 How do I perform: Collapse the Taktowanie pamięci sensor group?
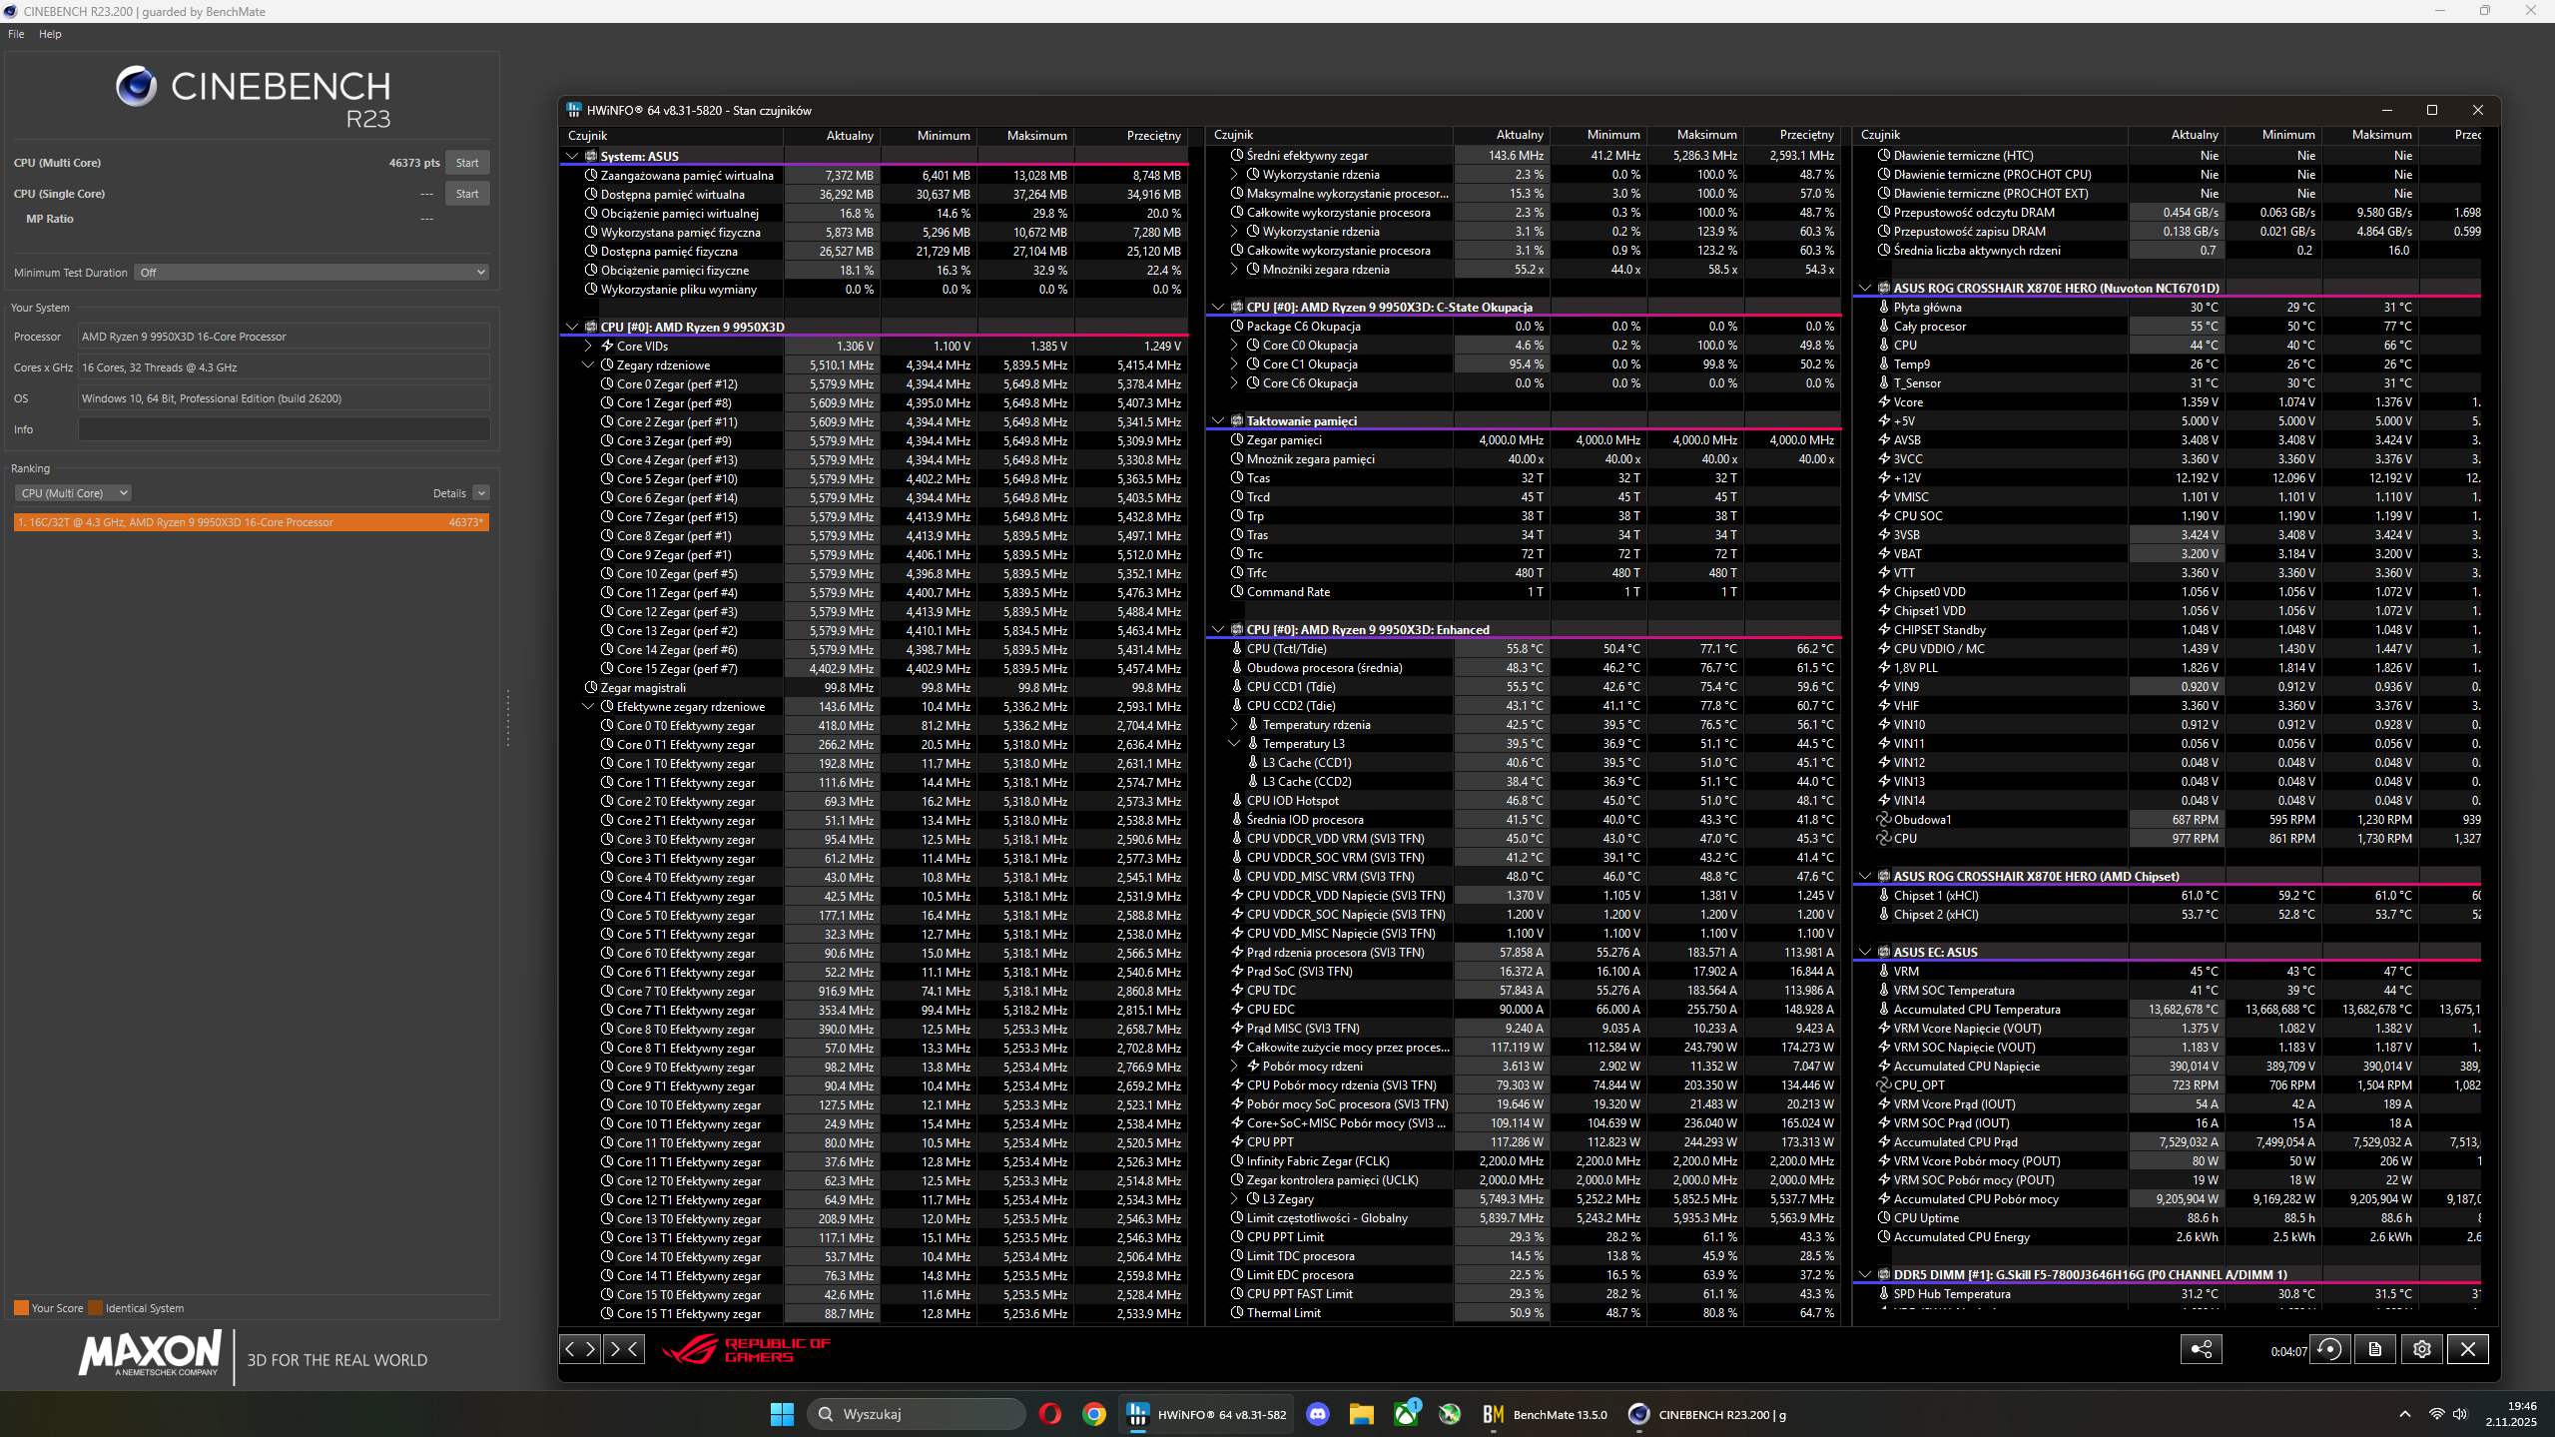1218,421
